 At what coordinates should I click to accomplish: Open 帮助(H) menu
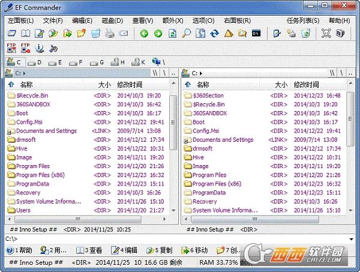tap(340, 20)
